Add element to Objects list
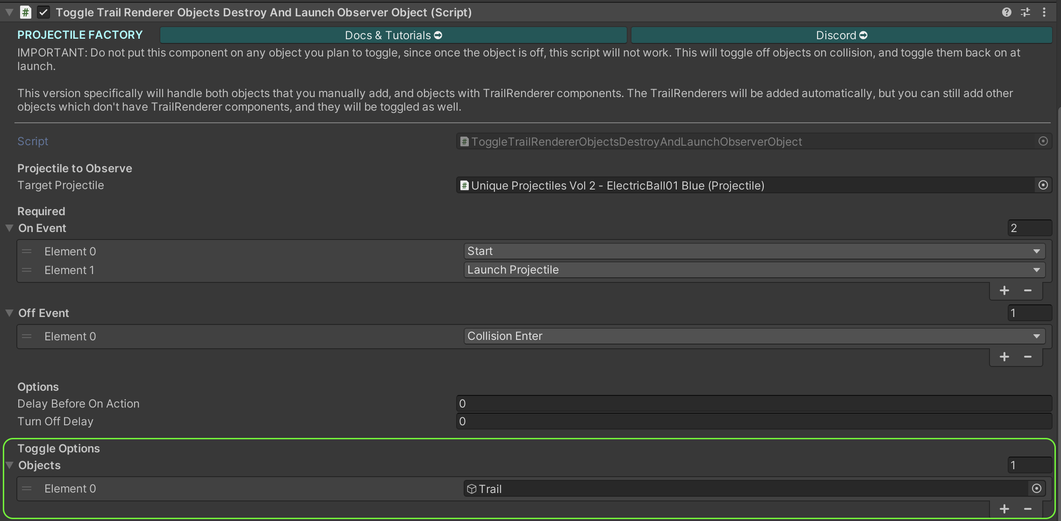The height and width of the screenshot is (521, 1061). point(1004,509)
